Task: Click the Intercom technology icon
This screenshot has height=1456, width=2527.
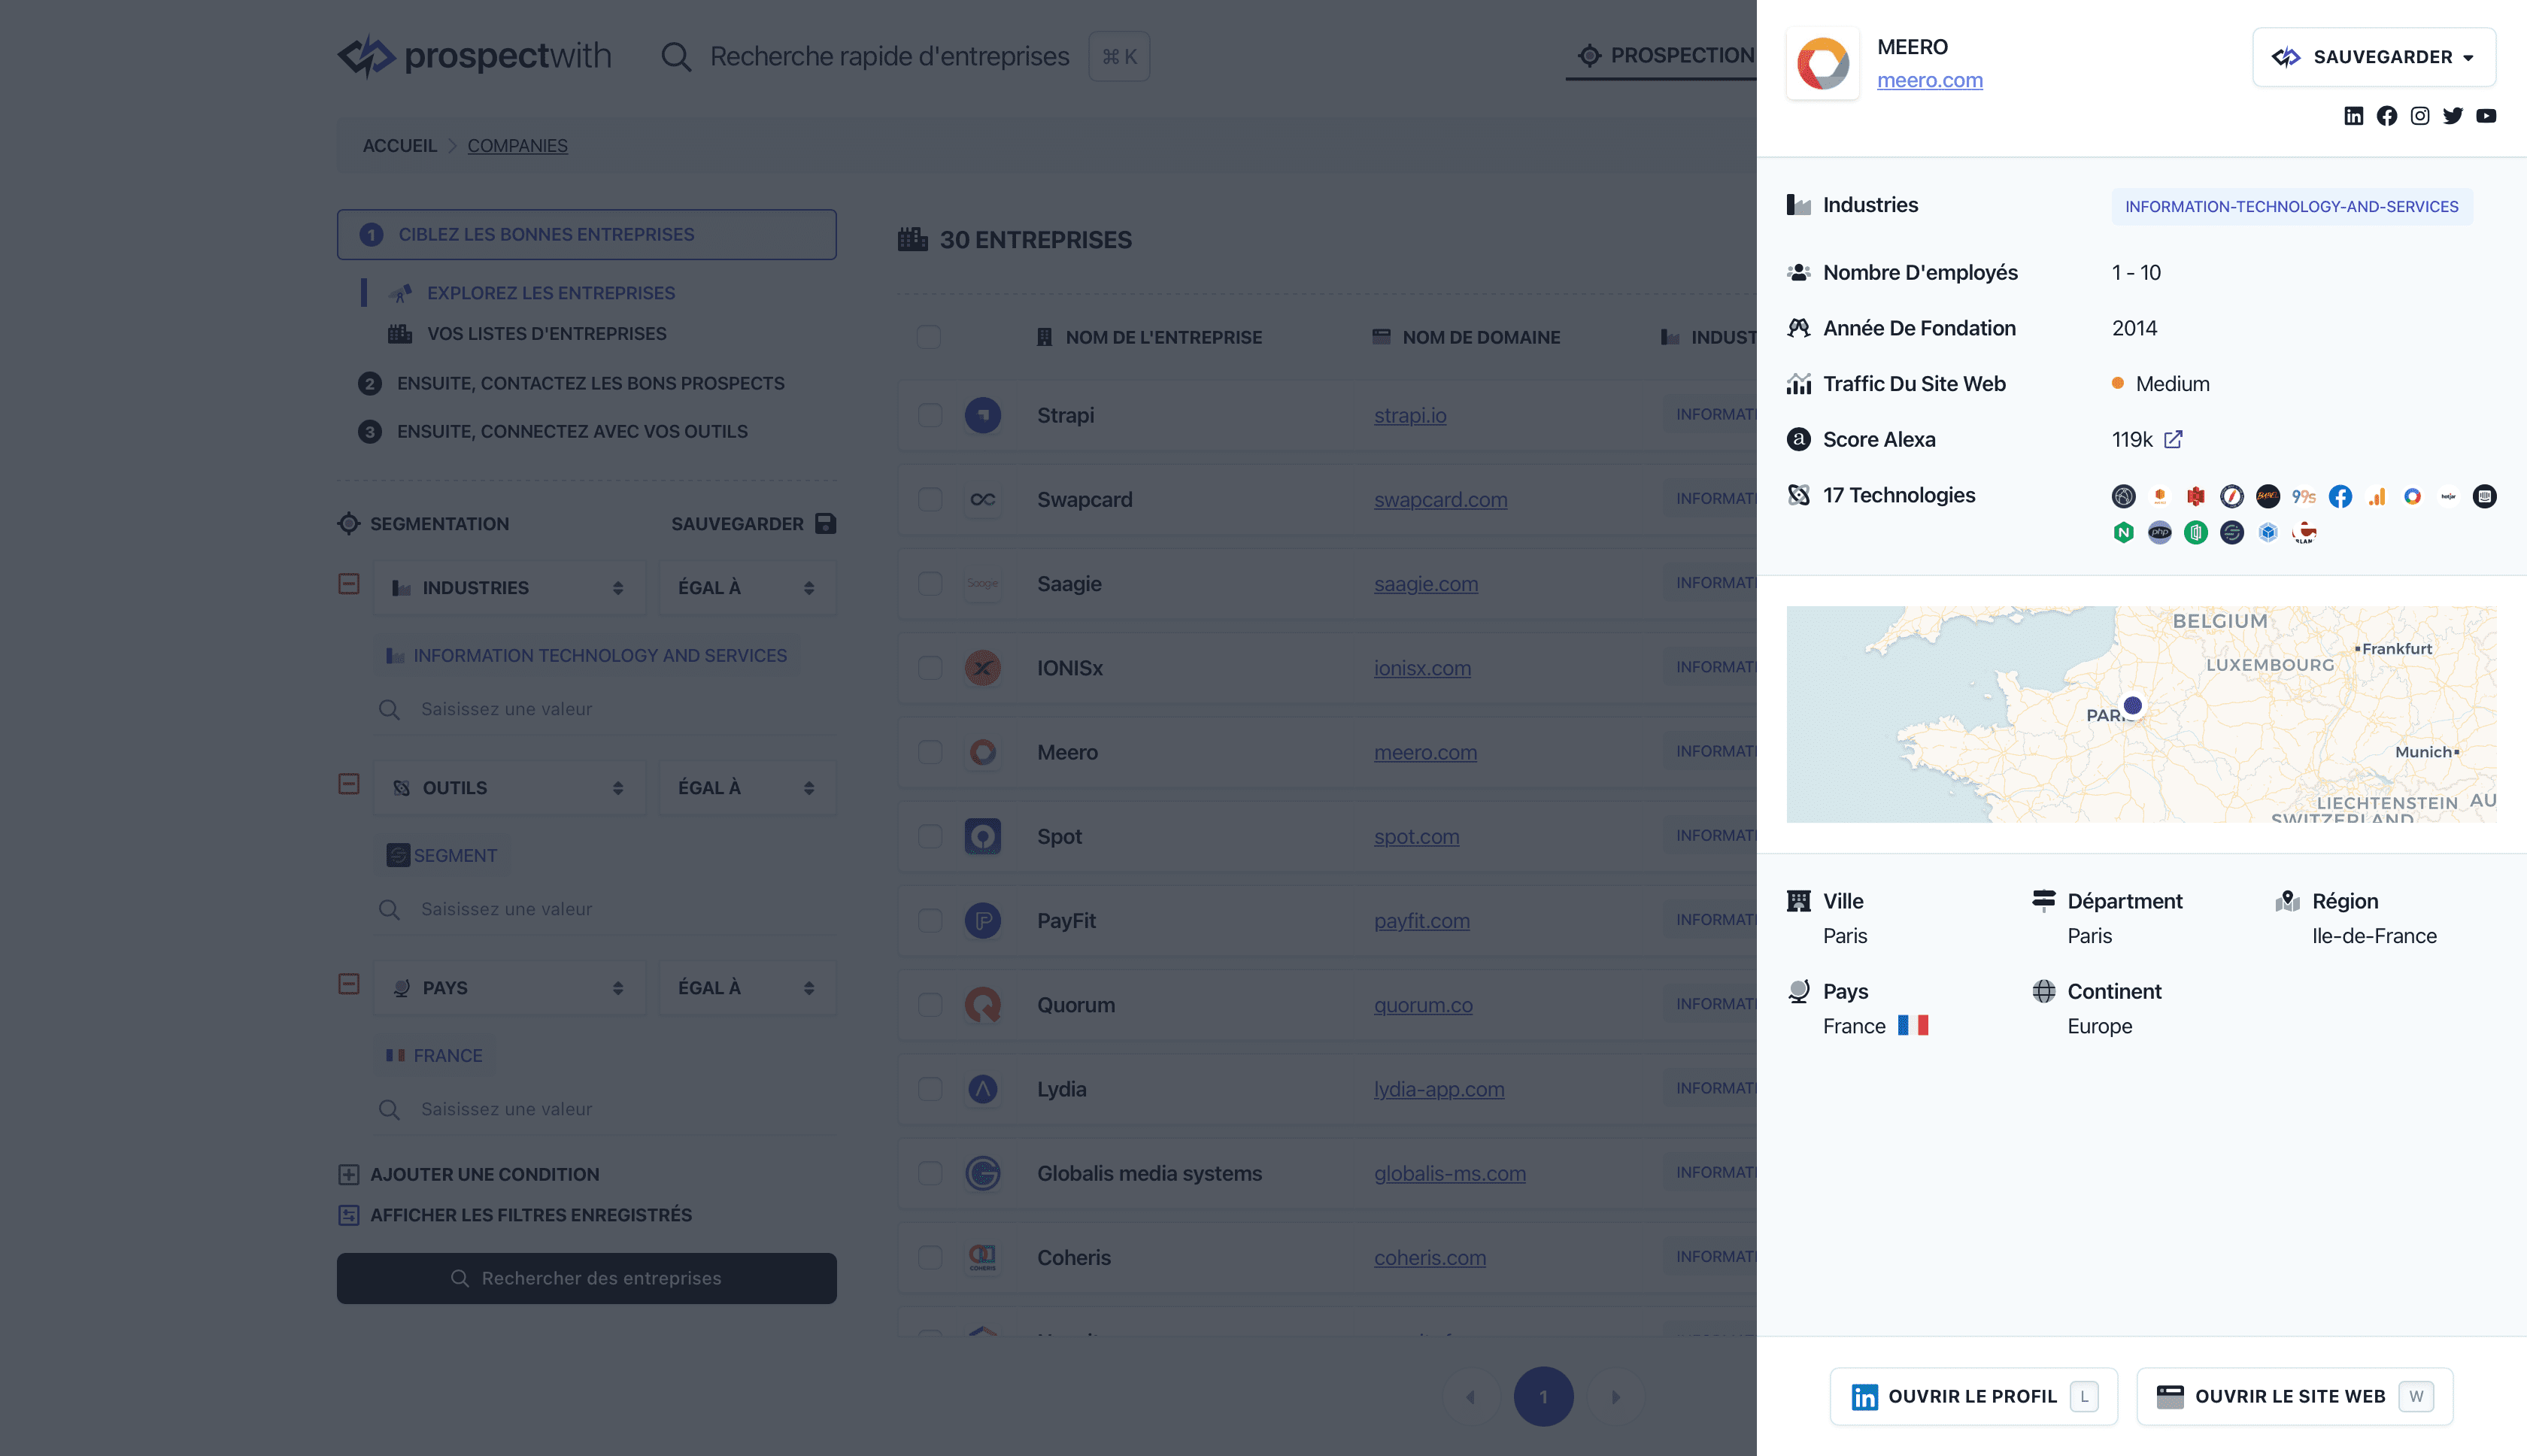Action: point(2484,496)
